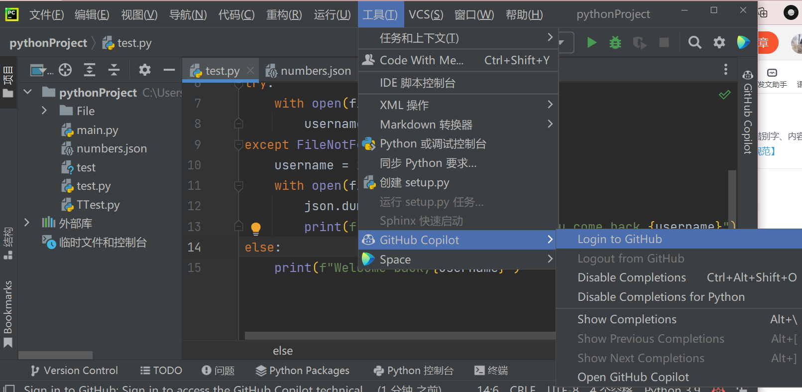Select TTest.py in project tree
The height and width of the screenshot is (392, 802).
click(91, 205)
